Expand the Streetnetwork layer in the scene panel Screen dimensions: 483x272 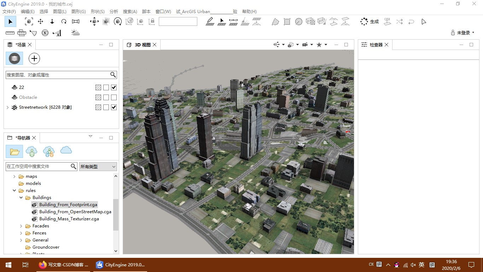(8, 107)
